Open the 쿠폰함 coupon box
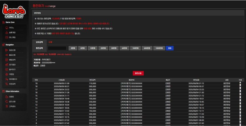 coord(11,74)
